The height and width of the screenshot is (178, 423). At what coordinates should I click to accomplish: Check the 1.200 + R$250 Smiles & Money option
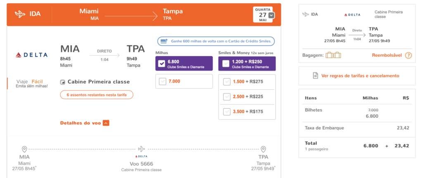[x=226, y=64]
